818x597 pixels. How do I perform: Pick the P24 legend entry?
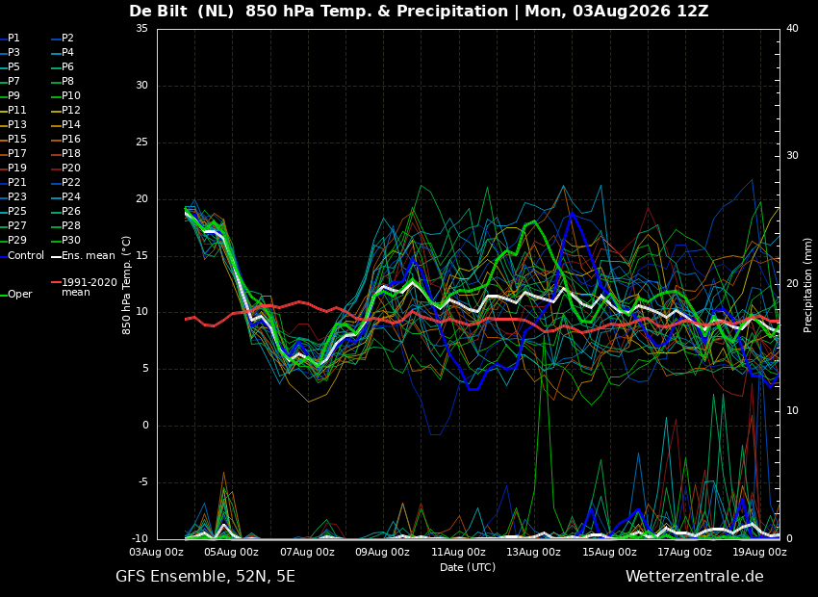coord(71,196)
